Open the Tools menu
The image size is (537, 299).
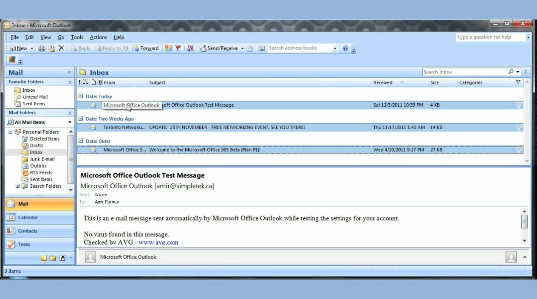[x=77, y=37]
